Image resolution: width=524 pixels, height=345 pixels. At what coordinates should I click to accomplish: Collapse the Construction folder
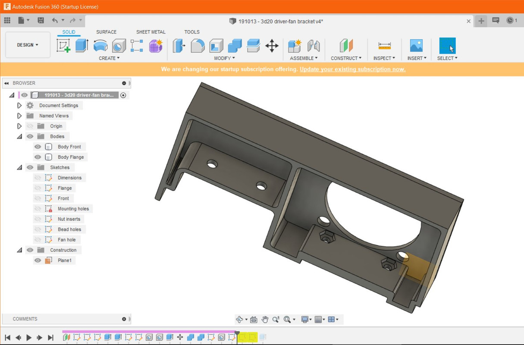(19, 250)
